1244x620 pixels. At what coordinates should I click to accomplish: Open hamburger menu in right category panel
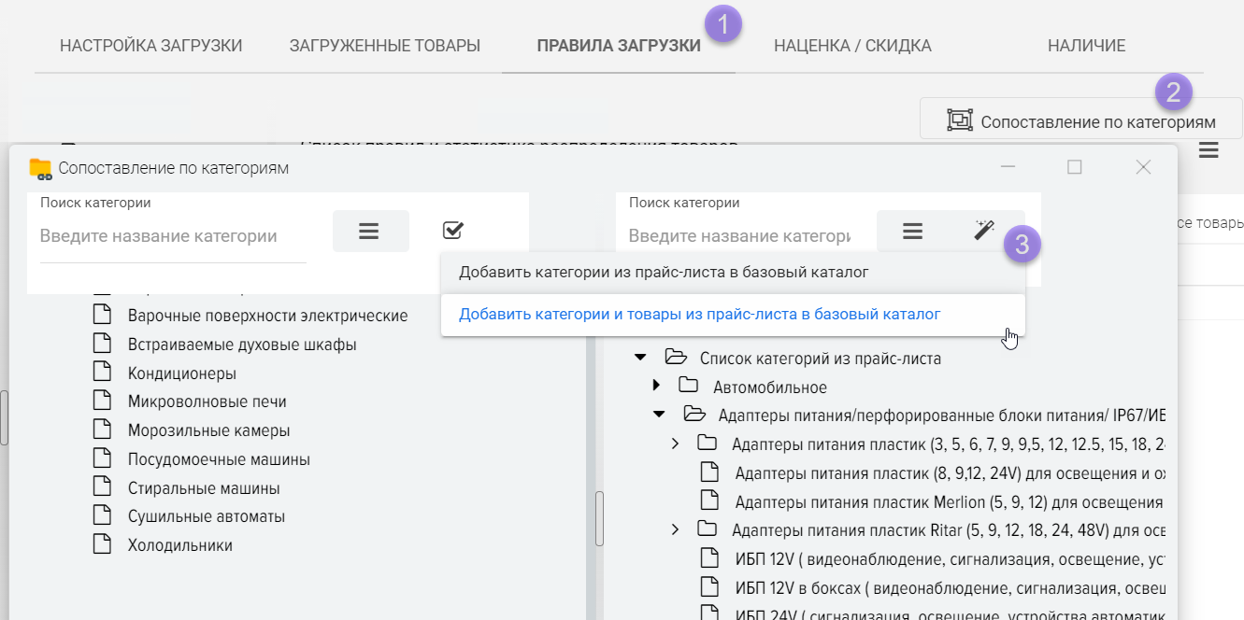tap(912, 231)
